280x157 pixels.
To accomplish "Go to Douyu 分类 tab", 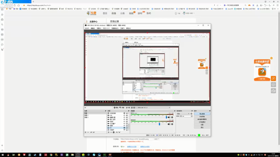I will tap(122, 13).
